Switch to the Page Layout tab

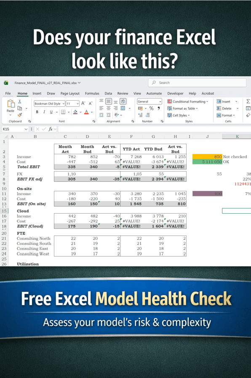pyautogui.click(x=70, y=93)
